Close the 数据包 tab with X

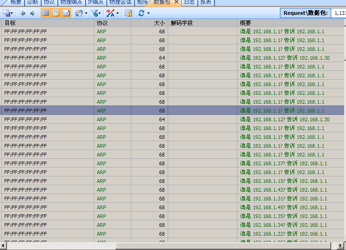[x=176, y=2]
